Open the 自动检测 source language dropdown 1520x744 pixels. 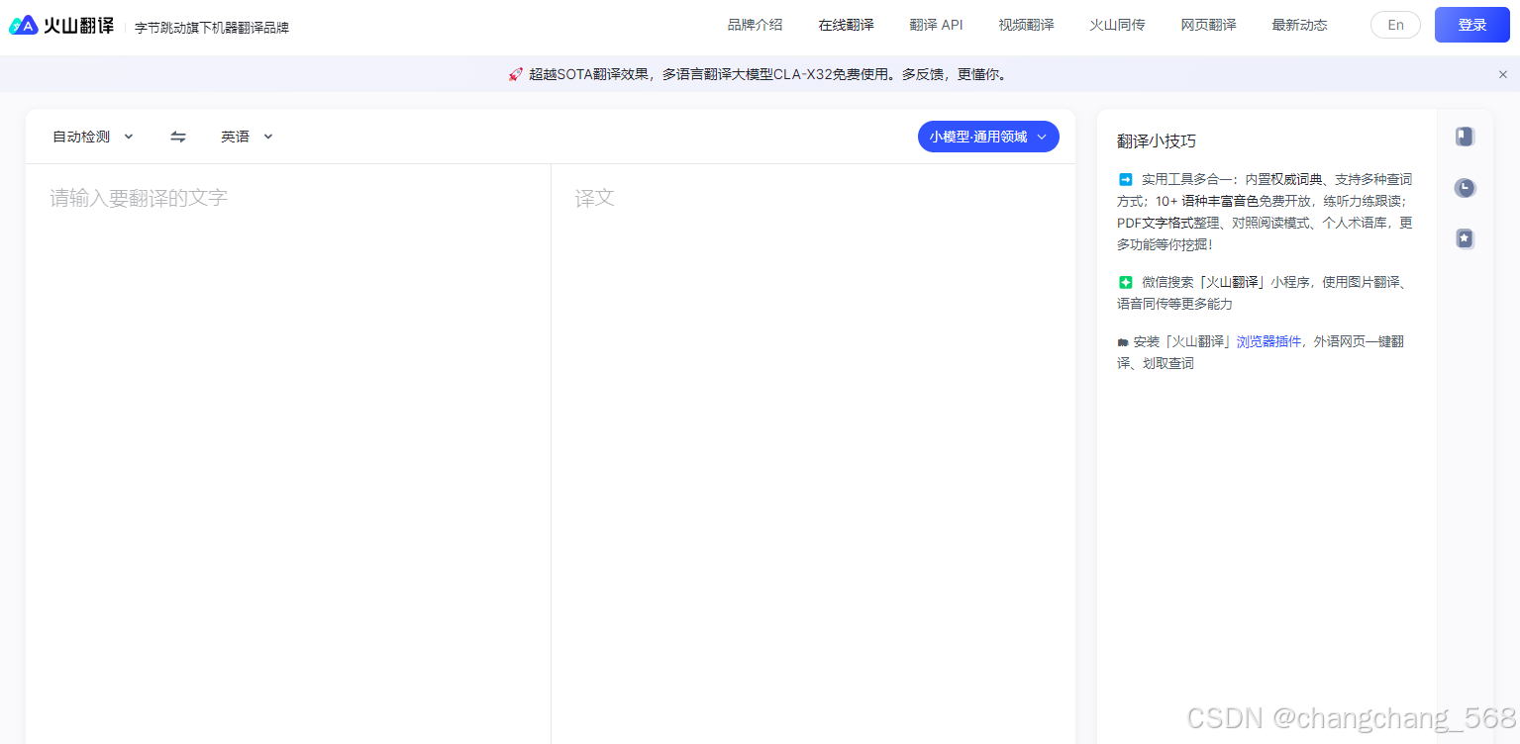[x=93, y=137]
